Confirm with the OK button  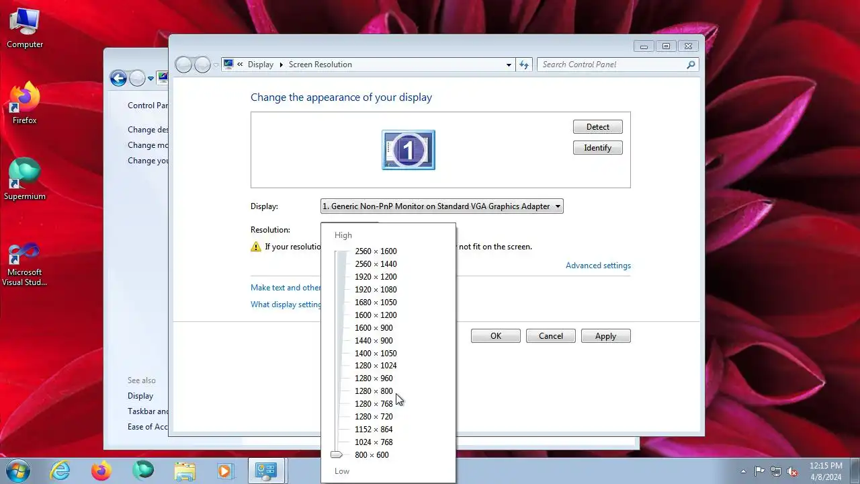click(496, 336)
